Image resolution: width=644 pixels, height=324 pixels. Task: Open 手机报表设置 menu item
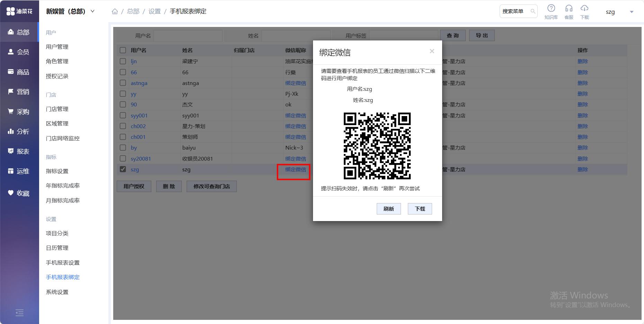tap(63, 263)
